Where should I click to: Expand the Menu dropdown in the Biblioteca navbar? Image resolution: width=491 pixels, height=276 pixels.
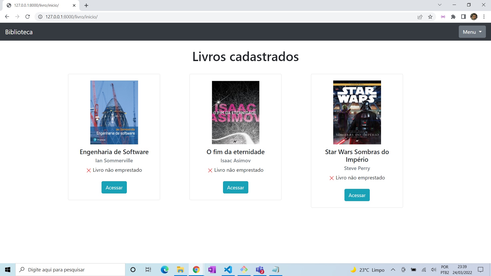(472, 32)
